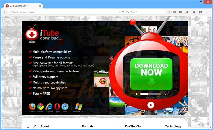
Task: Open the hamburger menu
Action: point(208,12)
